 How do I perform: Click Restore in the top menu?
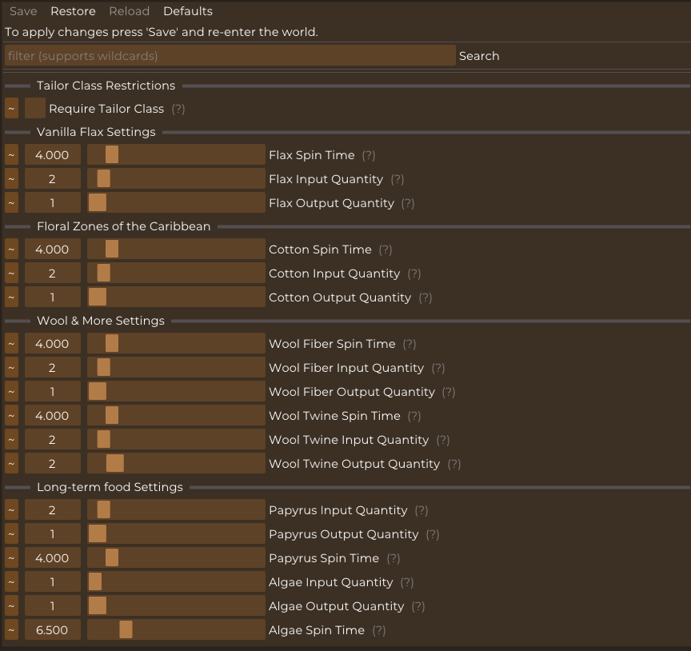click(x=73, y=11)
